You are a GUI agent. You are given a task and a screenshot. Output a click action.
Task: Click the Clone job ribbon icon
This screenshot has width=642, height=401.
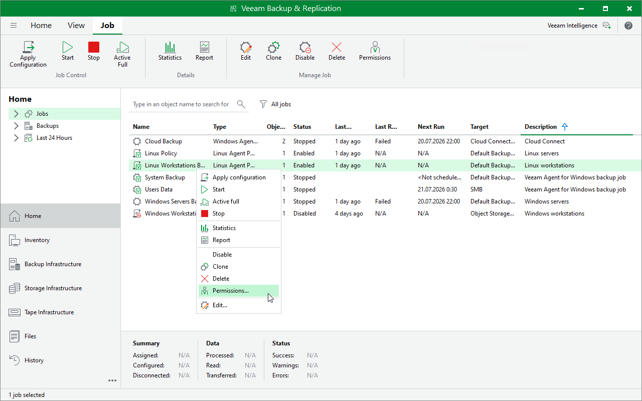tap(273, 48)
